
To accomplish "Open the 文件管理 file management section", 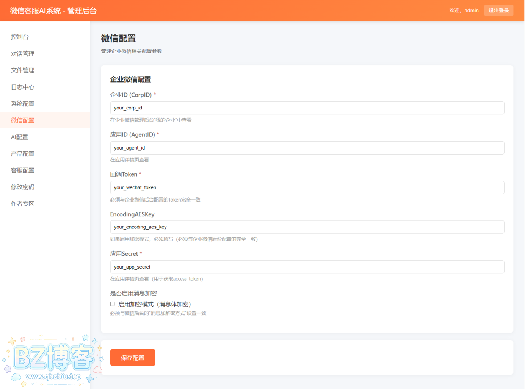I will click(x=22, y=70).
